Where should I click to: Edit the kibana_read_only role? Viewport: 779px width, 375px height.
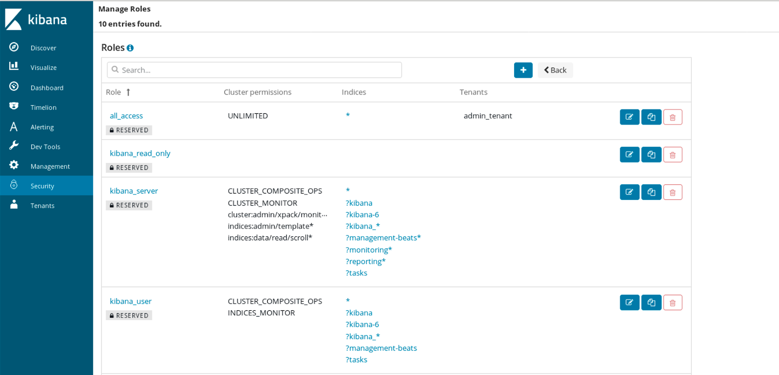[630, 155]
